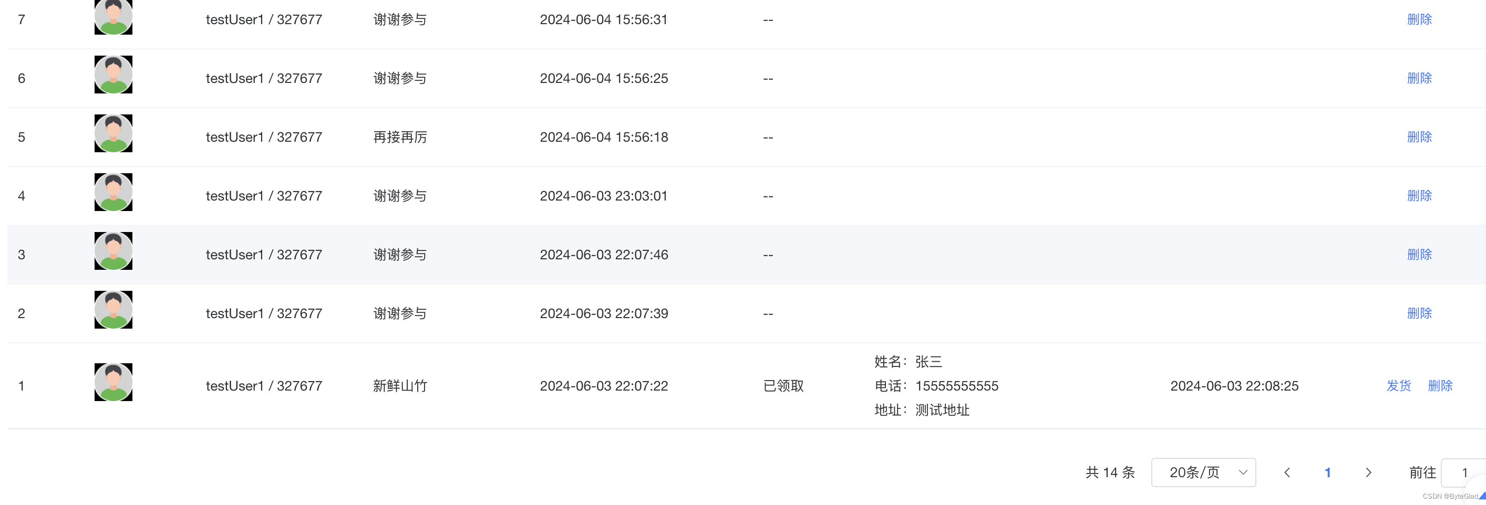Image resolution: width=1486 pixels, height=505 pixels.
Task: Click the avatar image in row 7
Action: (x=113, y=17)
